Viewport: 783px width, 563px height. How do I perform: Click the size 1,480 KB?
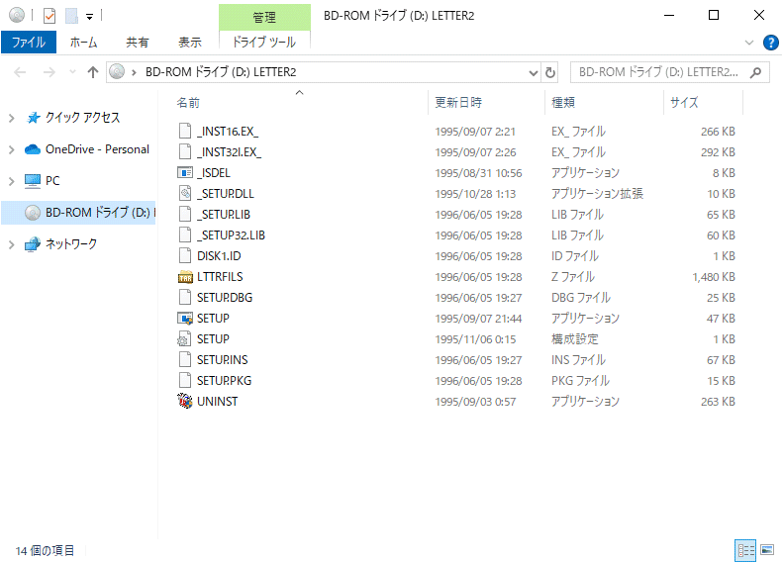[x=714, y=277]
